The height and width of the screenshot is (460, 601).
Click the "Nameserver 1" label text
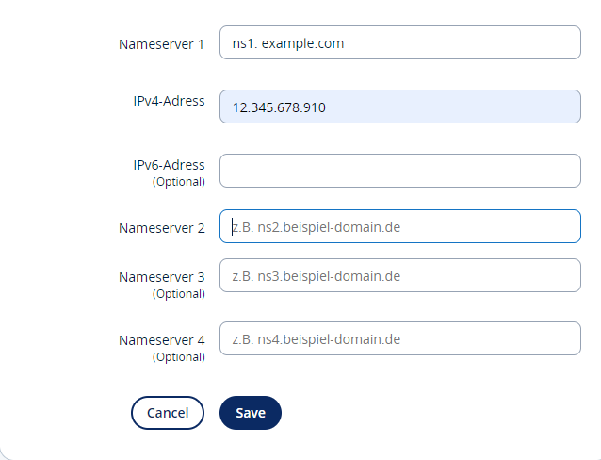tap(161, 44)
